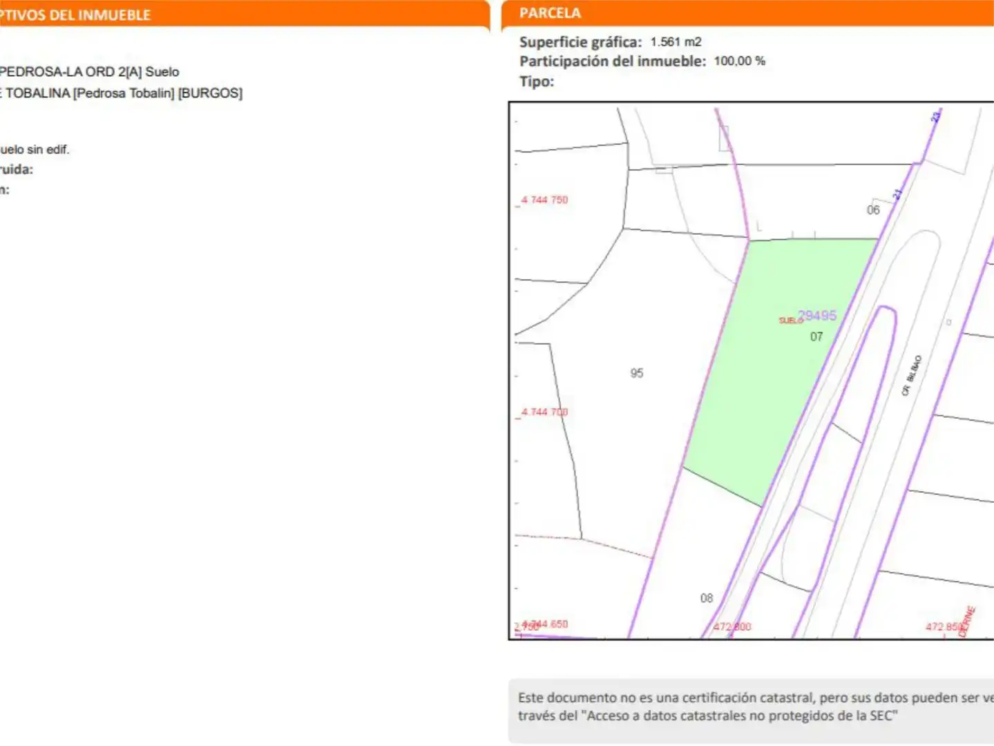The height and width of the screenshot is (746, 994).
Task: Click parcel number 29495 label on map
Action: pyautogui.click(x=816, y=316)
